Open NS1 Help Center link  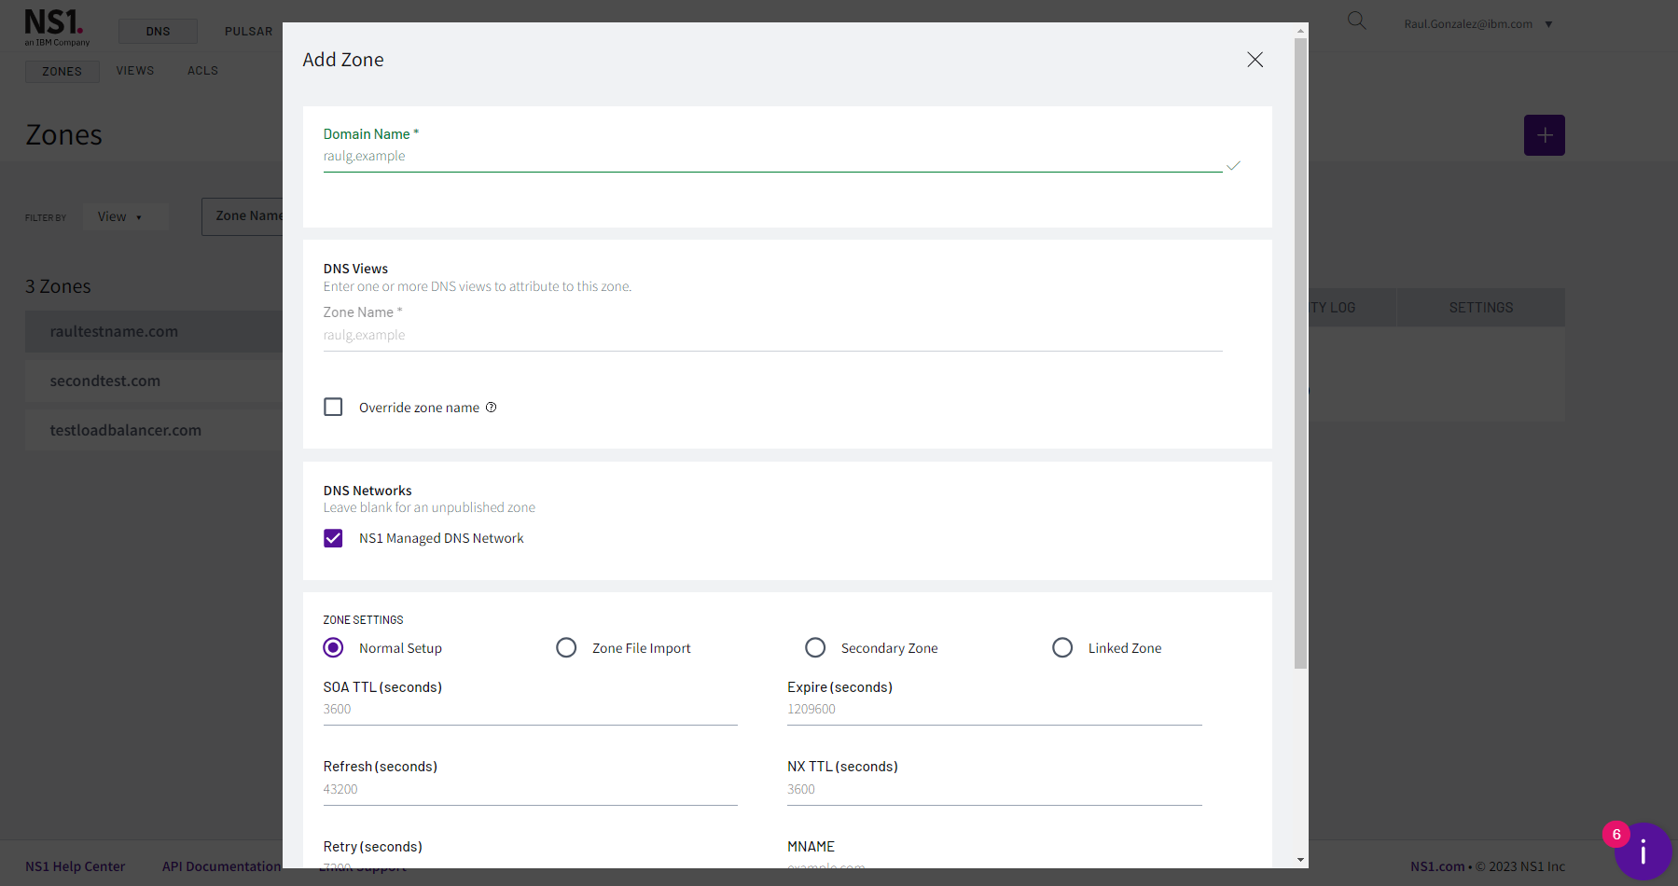(x=75, y=866)
